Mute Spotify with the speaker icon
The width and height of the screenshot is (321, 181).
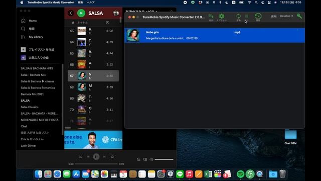(x=151, y=159)
